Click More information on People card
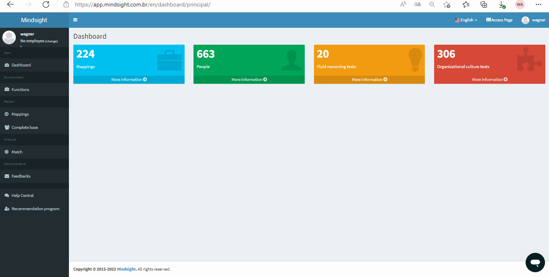Image resolution: width=549 pixels, height=277 pixels. click(249, 80)
